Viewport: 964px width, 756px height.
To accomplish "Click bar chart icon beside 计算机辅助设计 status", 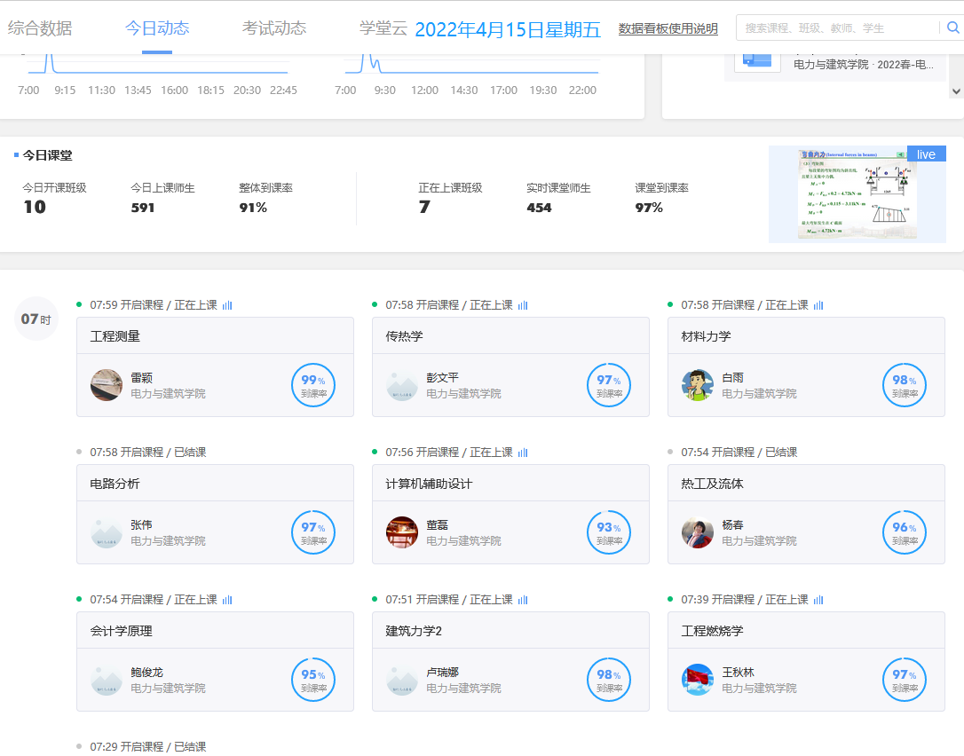I will pyautogui.click(x=523, y=453).
